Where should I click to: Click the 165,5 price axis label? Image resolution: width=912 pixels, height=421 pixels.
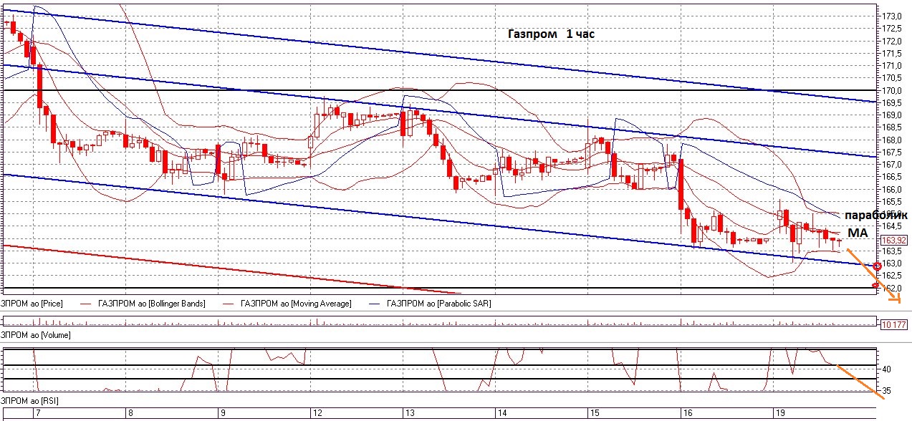coord(893,202)
